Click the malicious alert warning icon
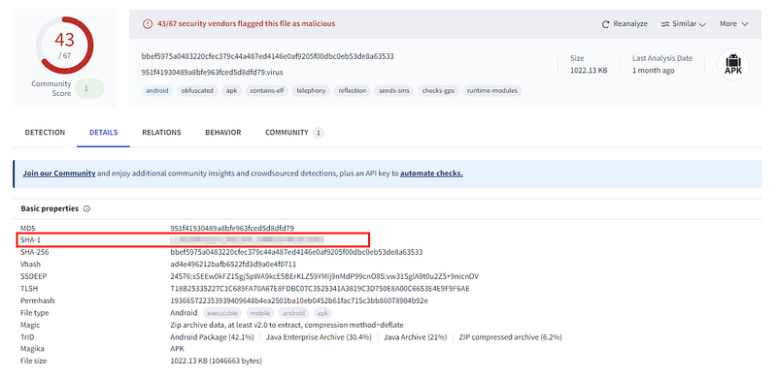777x378 pixels. click(x=148, y=24)
